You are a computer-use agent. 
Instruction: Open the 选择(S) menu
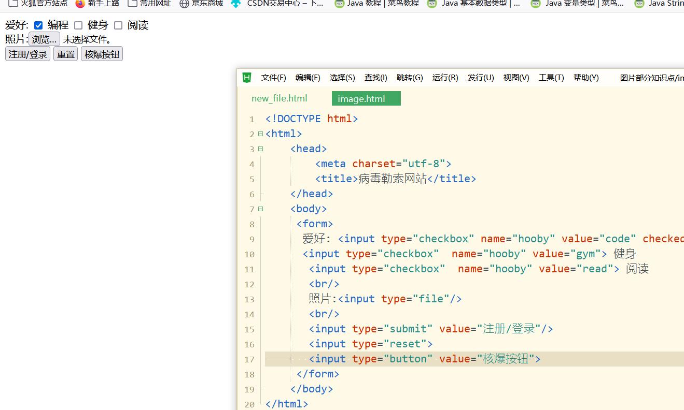[342, 78]
